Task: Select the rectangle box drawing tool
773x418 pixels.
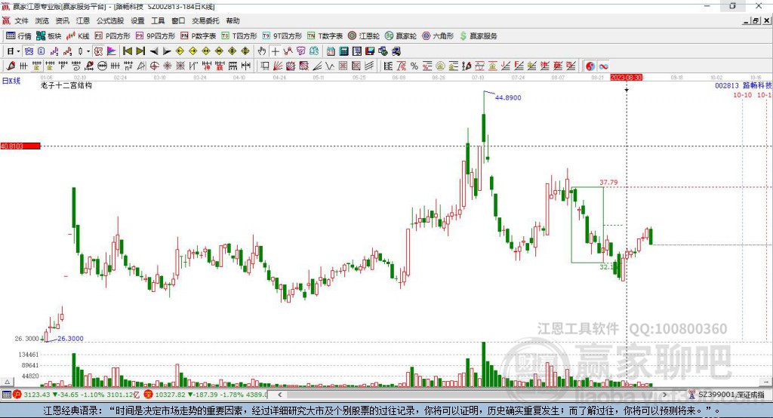Action: (265, 66)
